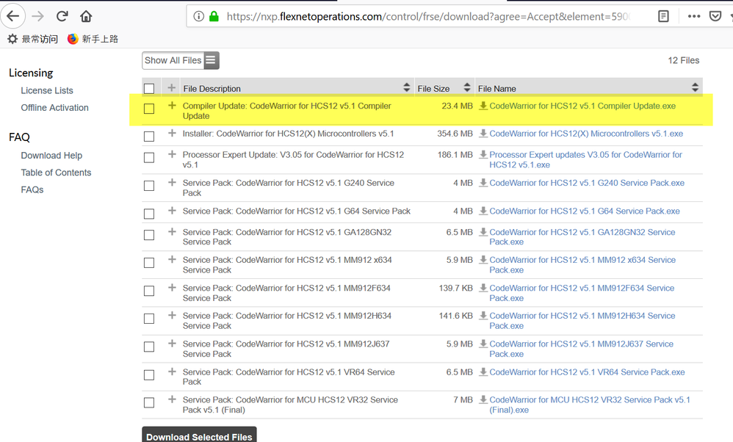Screen dimensions: 733x442
Task: Expand the MM912F634 Service Pack row
Action: coord(172,287)
